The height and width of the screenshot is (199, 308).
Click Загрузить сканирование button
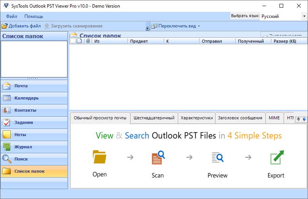coord(73,26)
